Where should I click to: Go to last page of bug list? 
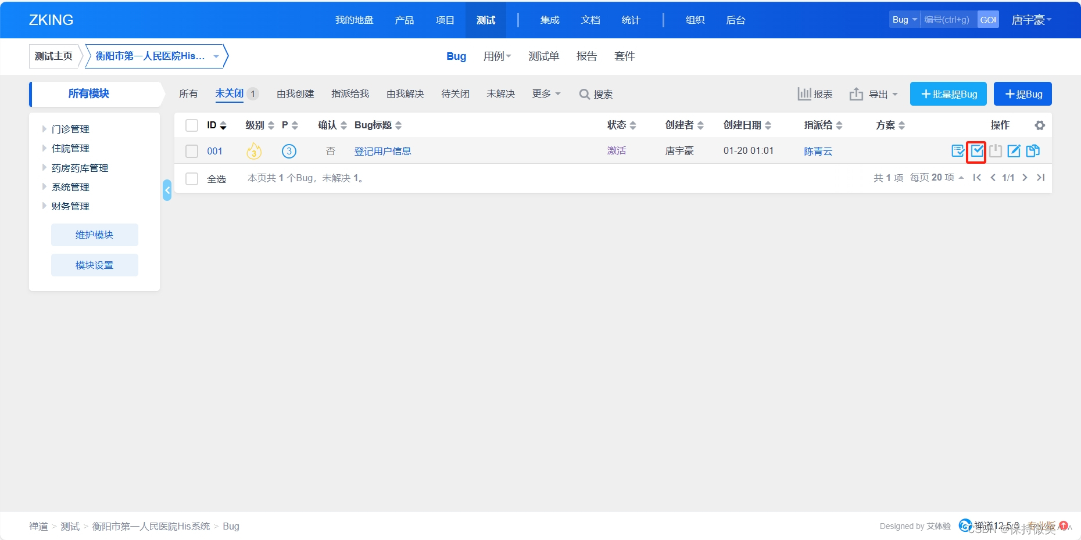click(1041, 178)
